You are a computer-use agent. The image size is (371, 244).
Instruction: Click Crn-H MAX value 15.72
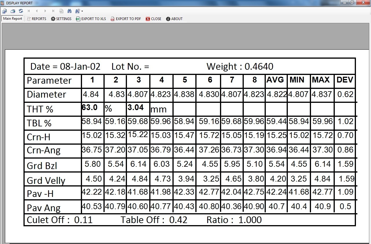(x=323, y=135)
